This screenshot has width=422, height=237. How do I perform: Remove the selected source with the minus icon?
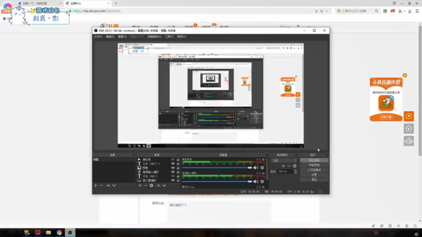pos(146,185)
